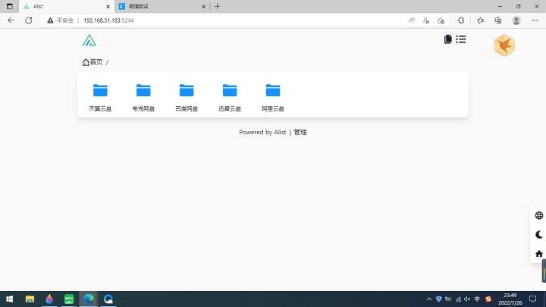Viewport: 546px width, 307px height.
Task: Click the copy/multi-select files icon
Action: [x=448, y=39]
